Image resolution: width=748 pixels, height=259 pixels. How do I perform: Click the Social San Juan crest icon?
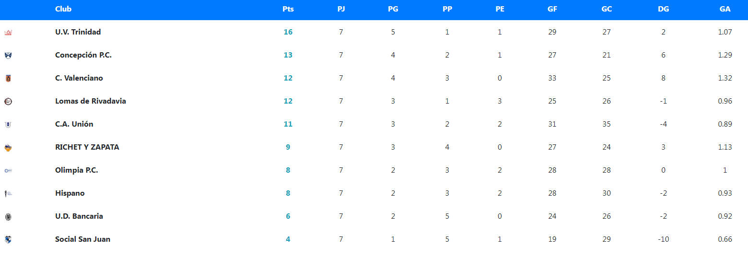click(8, 239)
